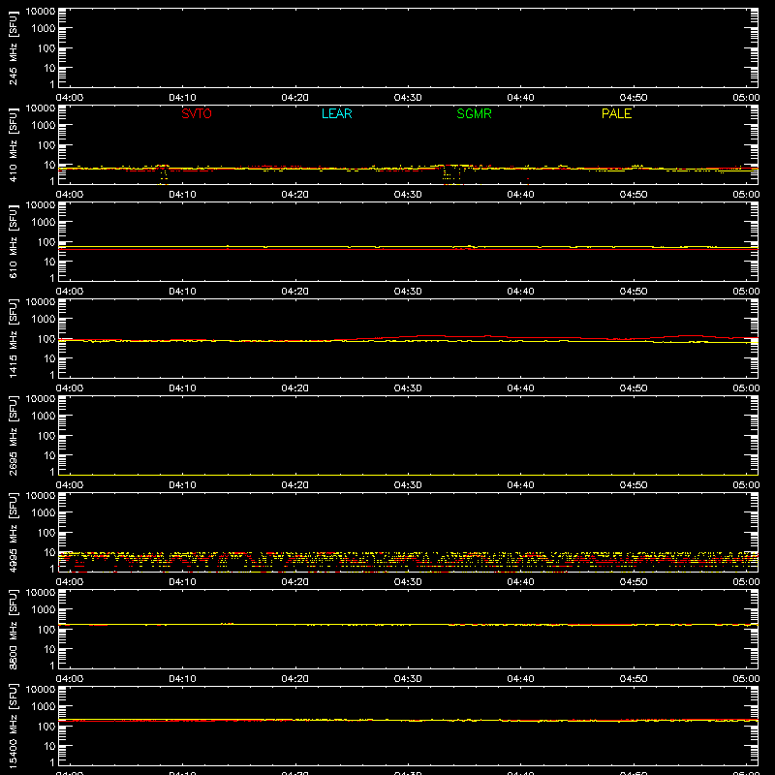775x775 pixels.
Task: Select the 15400 MHz [SFU] axis title
Action: click(x=13, y=726)
